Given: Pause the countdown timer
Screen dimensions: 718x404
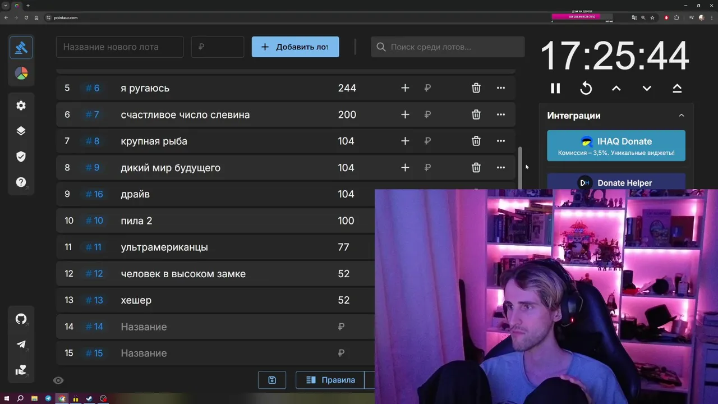Looking at the screenshot, I should coord(555,88).
